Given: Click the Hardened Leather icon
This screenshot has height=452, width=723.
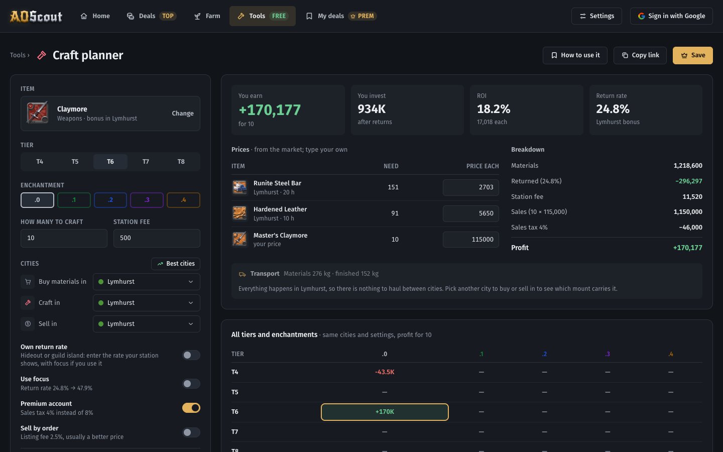Looking at the screenshot, I should (239, 213).
